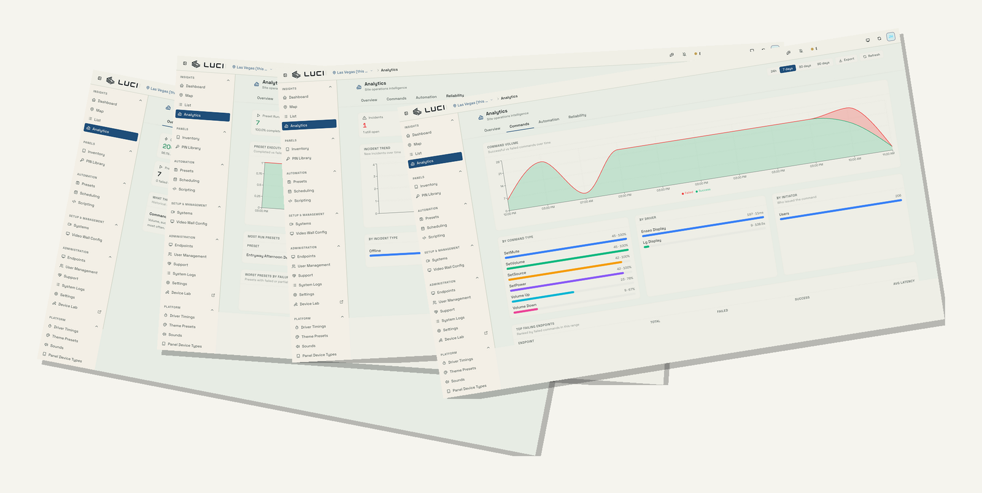The height and width of the screenshot is (493, 982).
Task: Click the SetMute blue progress bar
Action: pyautogui.click(x=565, y=248)
